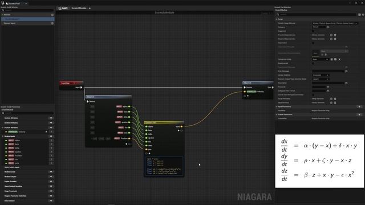Open Numeric Output Type Selection Mode dropdown
This screenshot has height=205, width=365.
[321, 79]
